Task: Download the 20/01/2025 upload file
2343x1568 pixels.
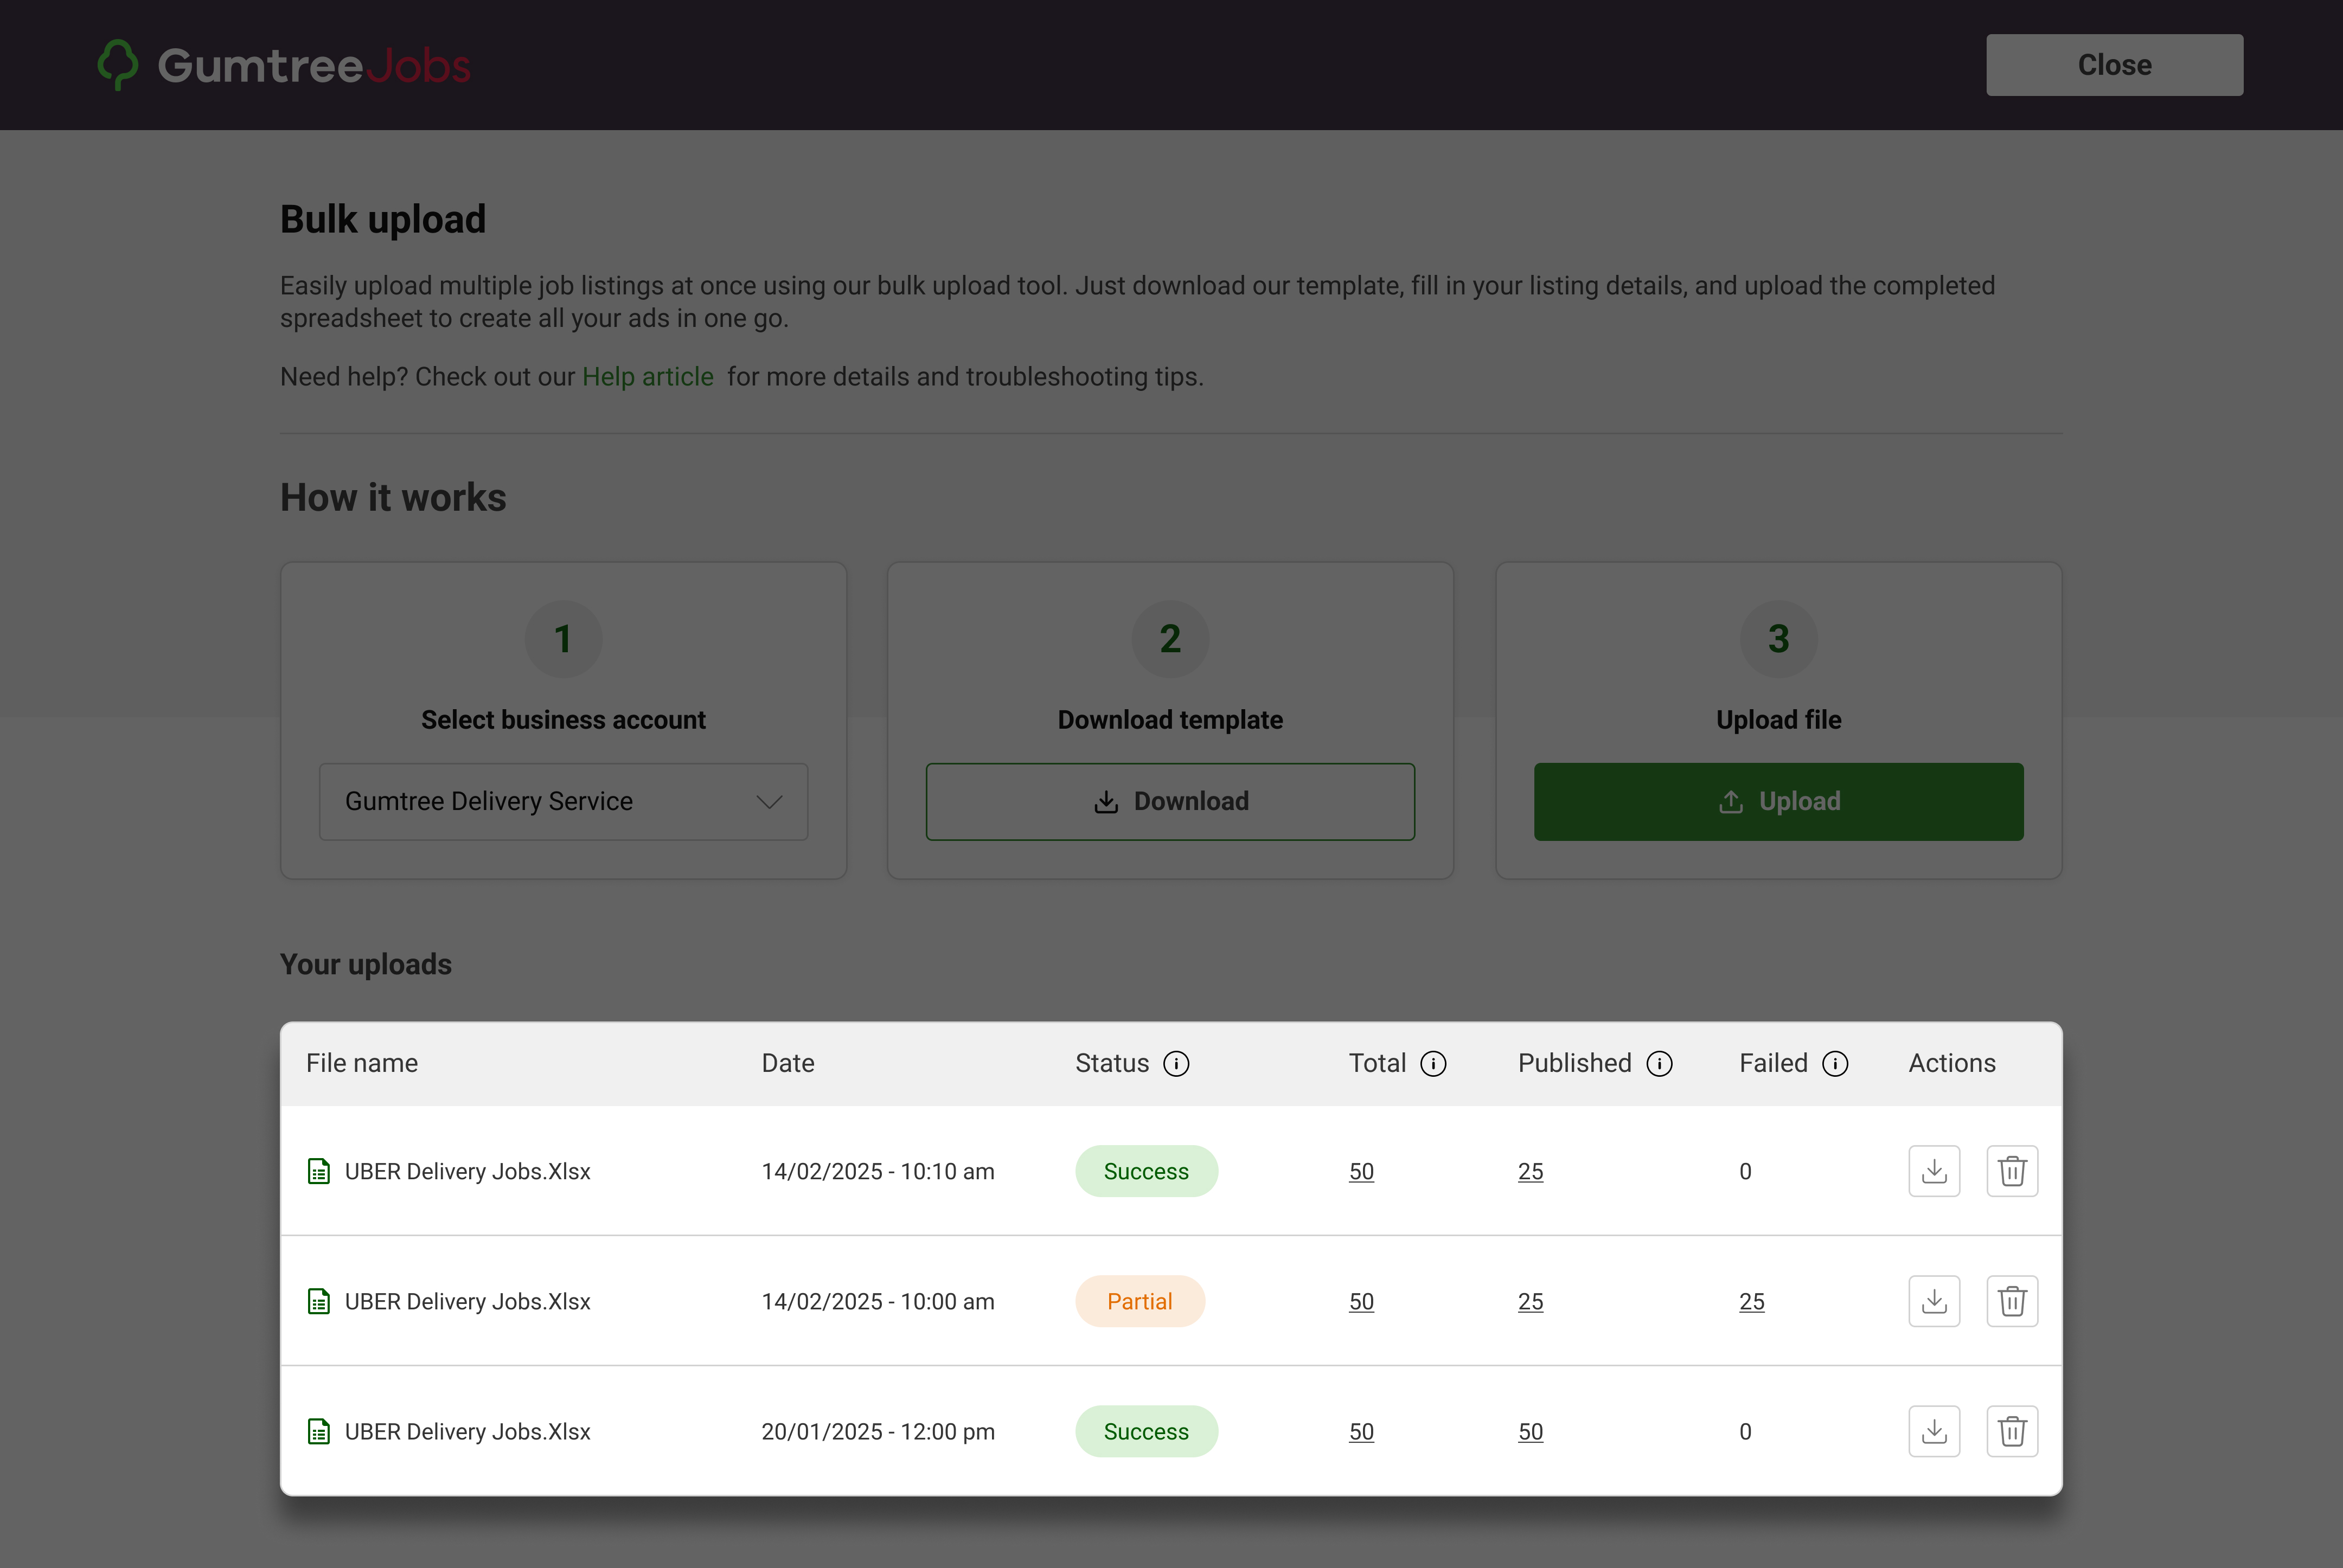Action: tap(1934, 1431)
